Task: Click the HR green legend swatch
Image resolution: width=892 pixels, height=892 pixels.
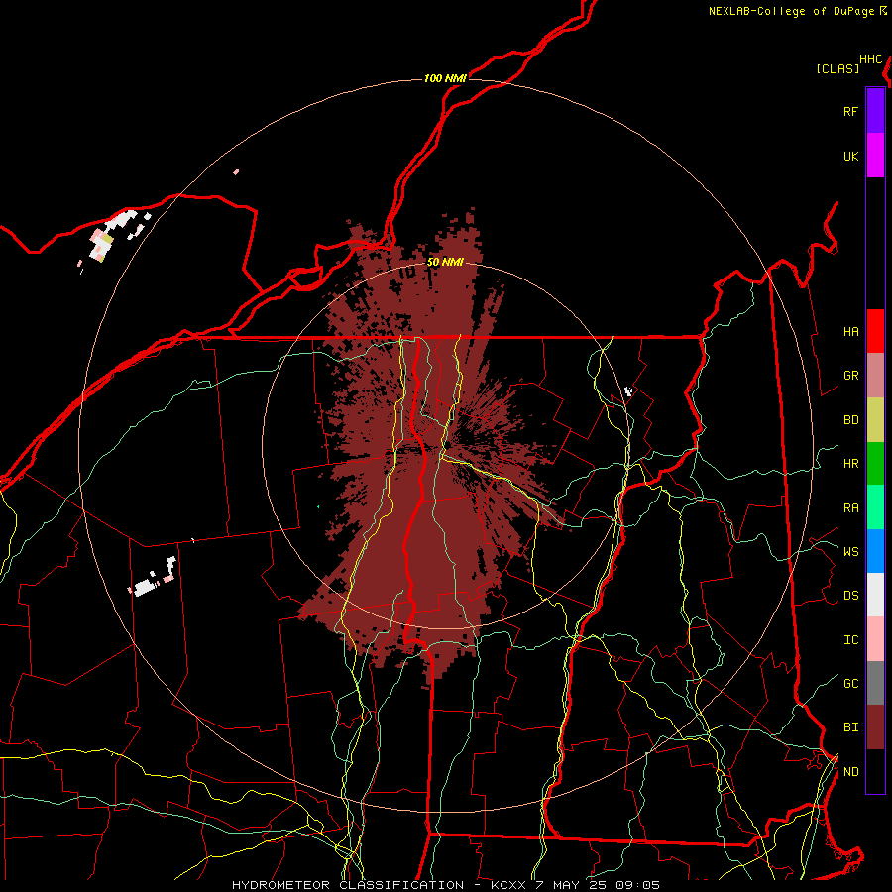Action: pos(875,463)
